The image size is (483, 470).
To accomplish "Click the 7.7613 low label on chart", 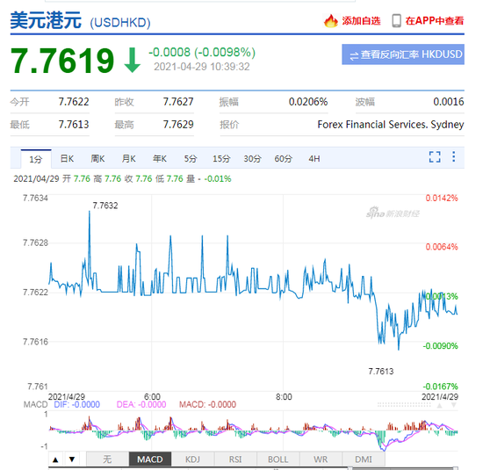I will coord(381,372).
